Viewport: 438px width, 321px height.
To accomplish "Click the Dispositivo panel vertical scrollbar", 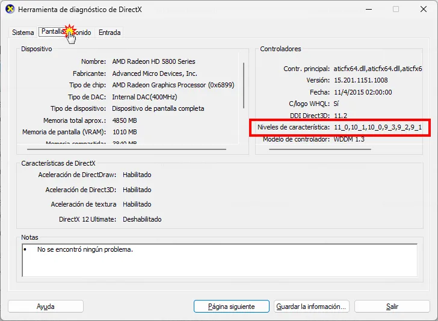I will click(x=244, y=86).
